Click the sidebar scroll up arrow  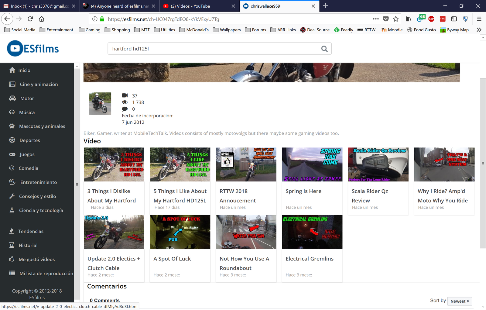pyautogui.click(x=77, y=66)
